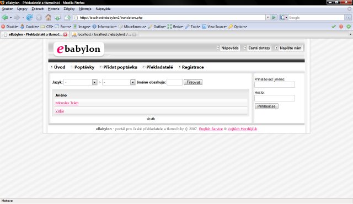Viewport: 353px width, 204px height.
Task: Open the Miscellaneous developer toolbar menu
Action: point(132,26)
